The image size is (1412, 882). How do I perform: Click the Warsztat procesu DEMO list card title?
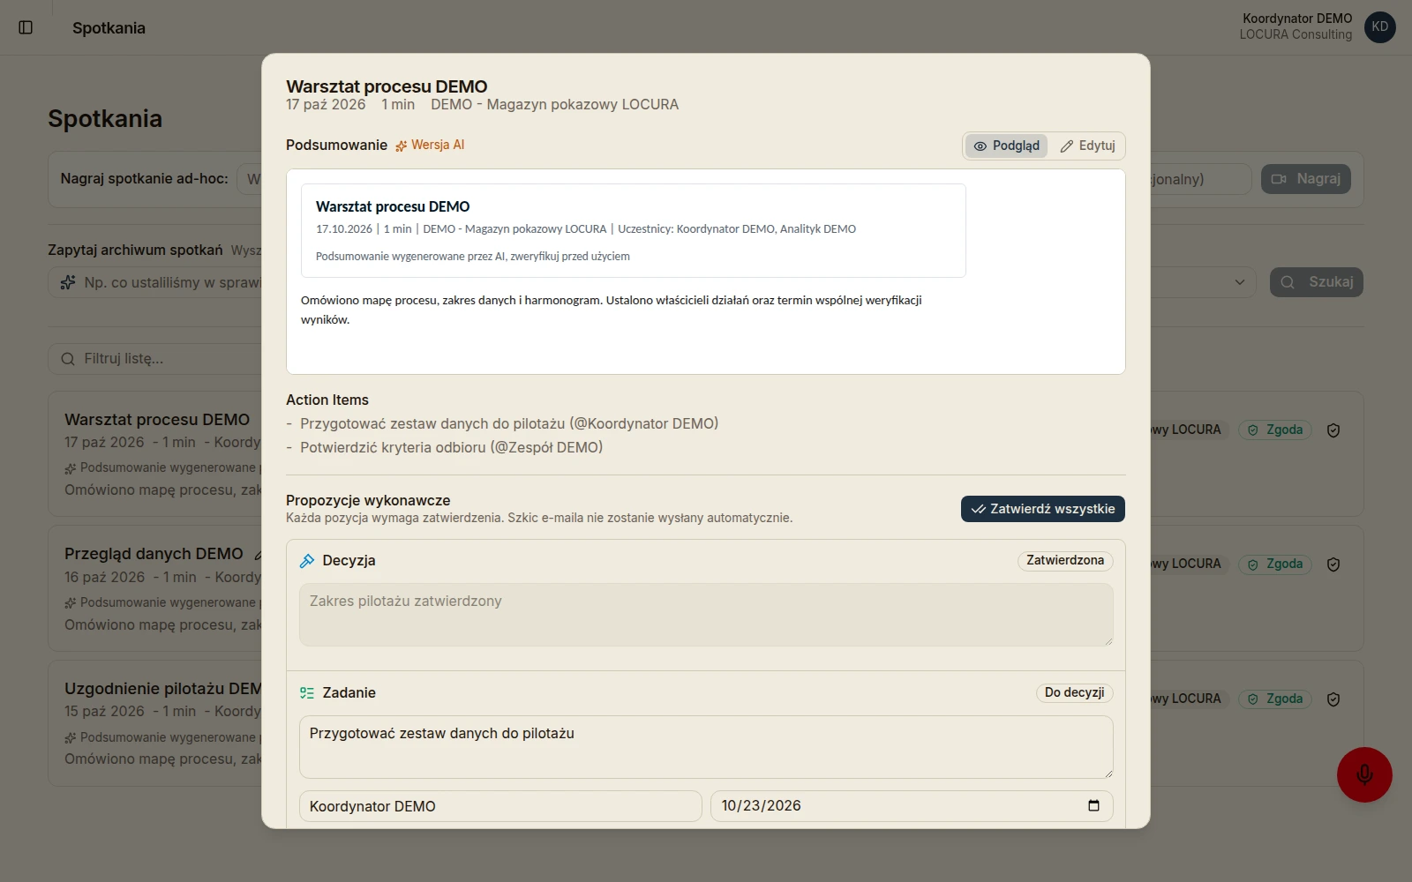click(157, 420)
